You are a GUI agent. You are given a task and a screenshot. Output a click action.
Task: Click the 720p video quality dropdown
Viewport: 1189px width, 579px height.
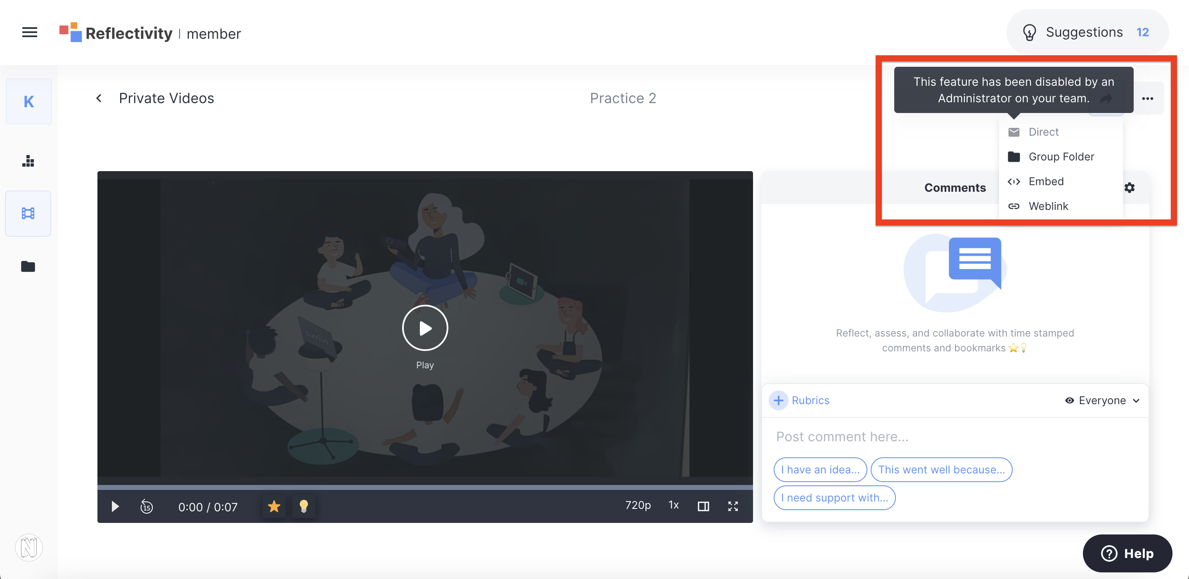coord(637,506)
